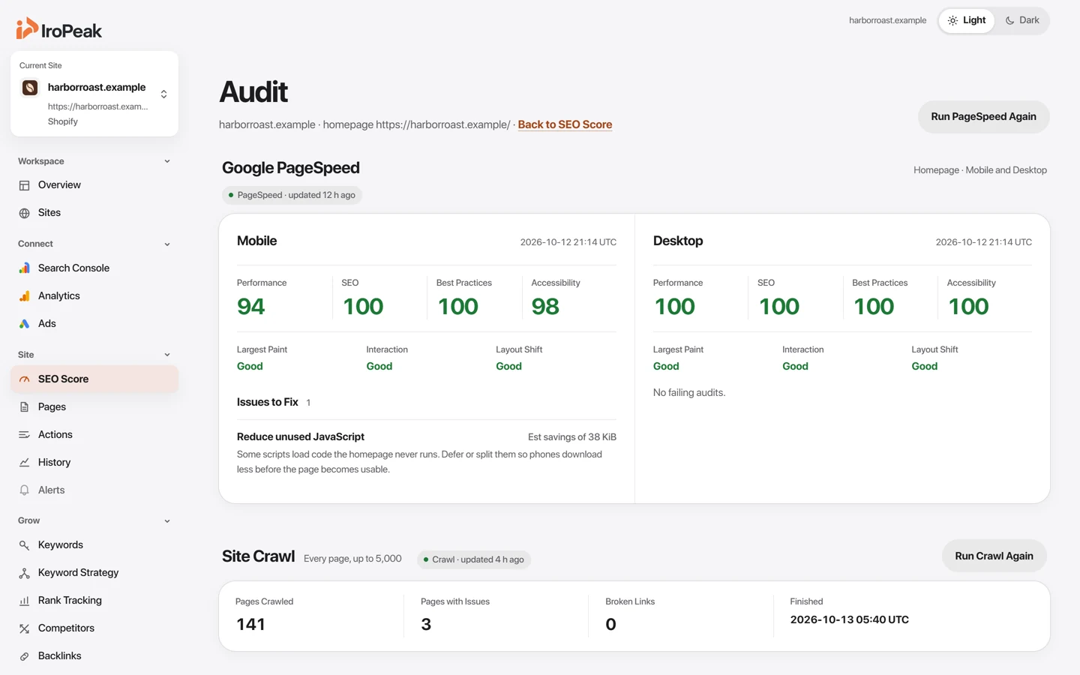Click the harborroast site avatar icon

[x=30, y=88]
